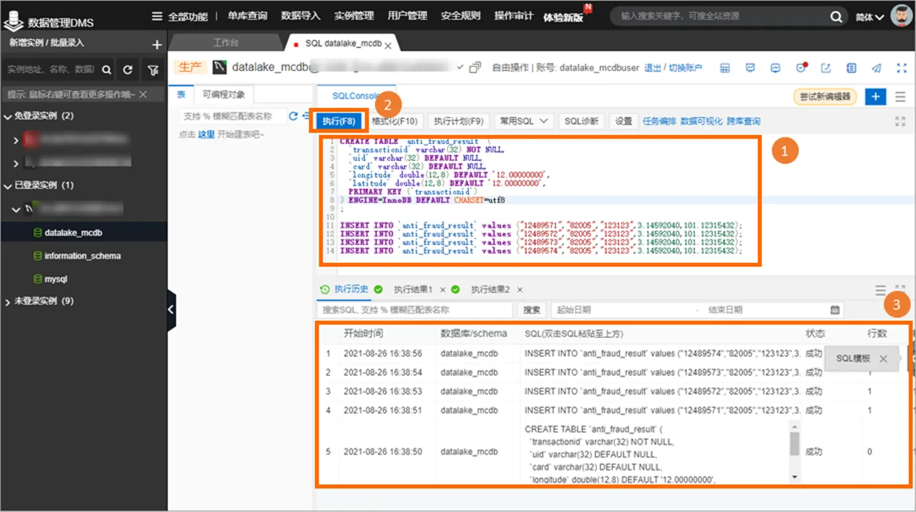The height and width of the screenshot is (512, 916).
Task: Open the 实例管理 menu
Action: [354, 16]
